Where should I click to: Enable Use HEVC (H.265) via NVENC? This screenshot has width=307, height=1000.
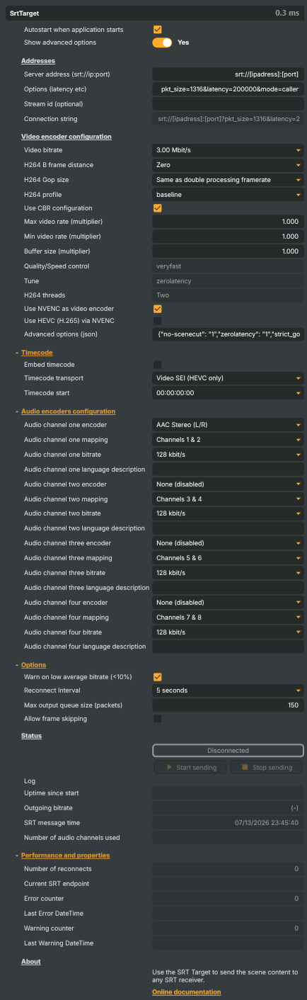(x=158, y=321)
